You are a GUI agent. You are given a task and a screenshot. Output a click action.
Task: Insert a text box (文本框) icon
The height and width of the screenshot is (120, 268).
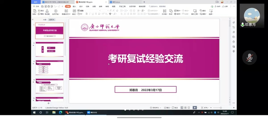coord(164,11)
